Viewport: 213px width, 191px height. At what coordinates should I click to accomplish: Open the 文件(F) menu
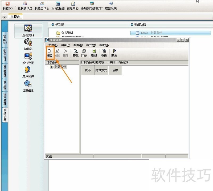(53, 45)
